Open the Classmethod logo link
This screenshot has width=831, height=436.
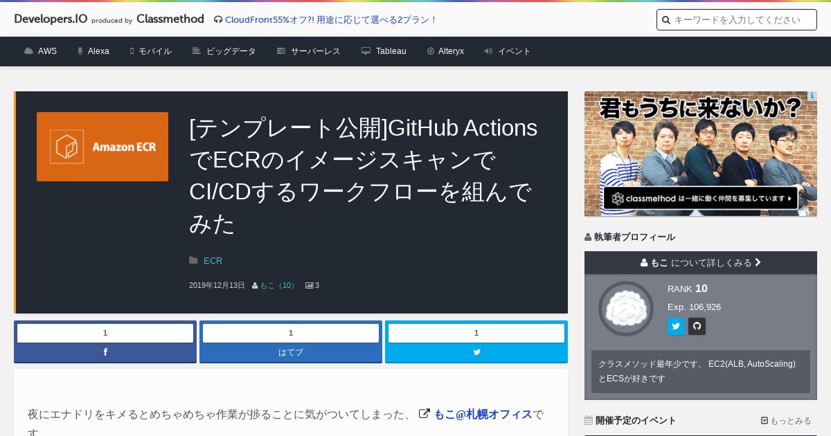[170, 19]
